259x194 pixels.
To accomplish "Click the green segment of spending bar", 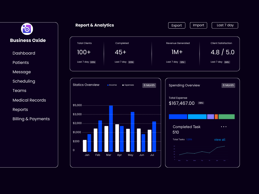I will (x=226, y=117).
